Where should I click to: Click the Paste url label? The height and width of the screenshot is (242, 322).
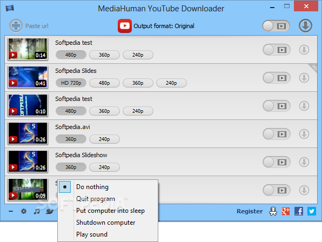coord(37,26)
